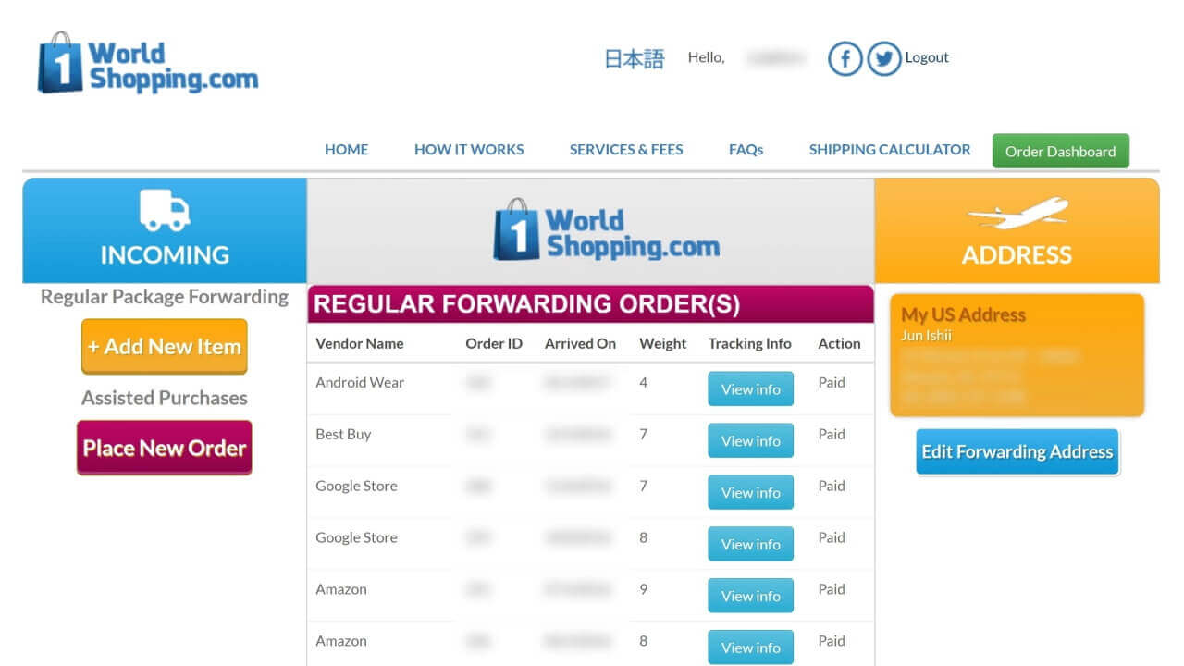Image resolution: width=1184 pixels, height=666 pixels.
Task: Open the HOW IT WORKS page
Action: tap(469, 149)
